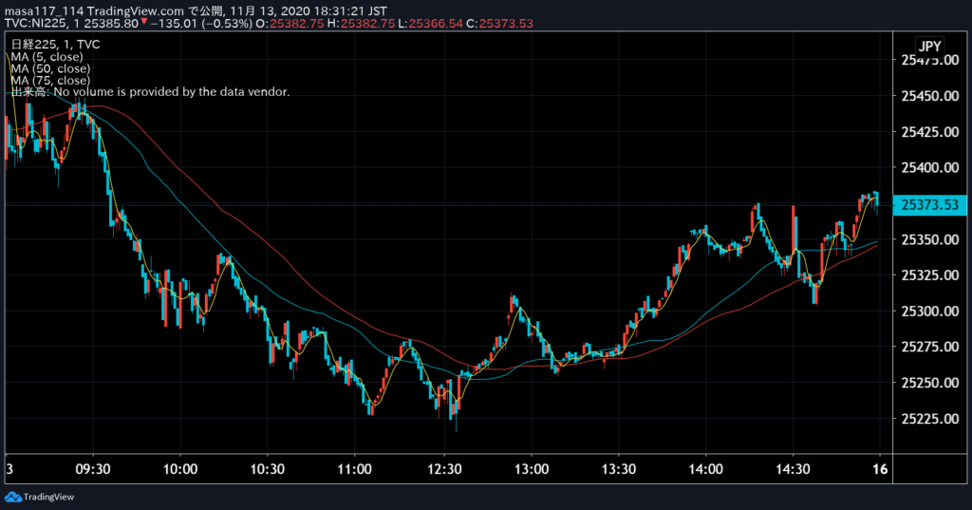The width and height of the screenshot is (972, 510).
Task: Click the price axis label 25325.00
Action: click(x=930, y=274)
